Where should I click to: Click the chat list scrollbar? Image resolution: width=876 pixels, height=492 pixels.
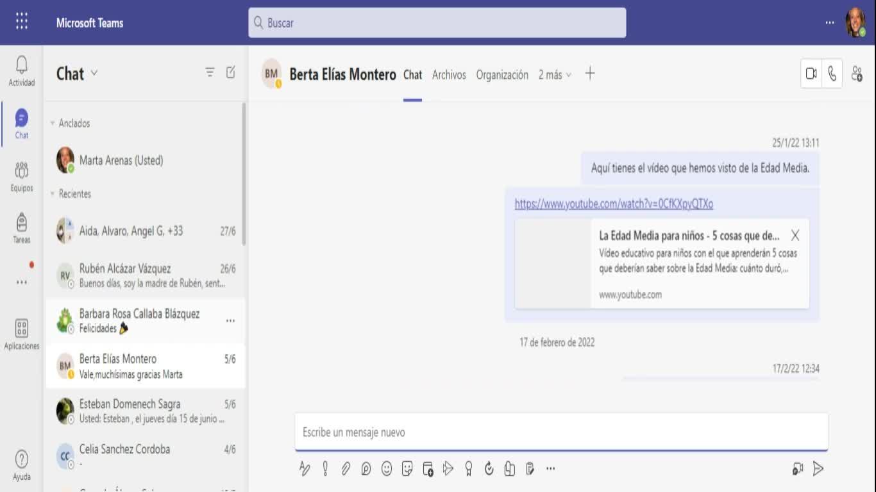click(x=244, y=173)
